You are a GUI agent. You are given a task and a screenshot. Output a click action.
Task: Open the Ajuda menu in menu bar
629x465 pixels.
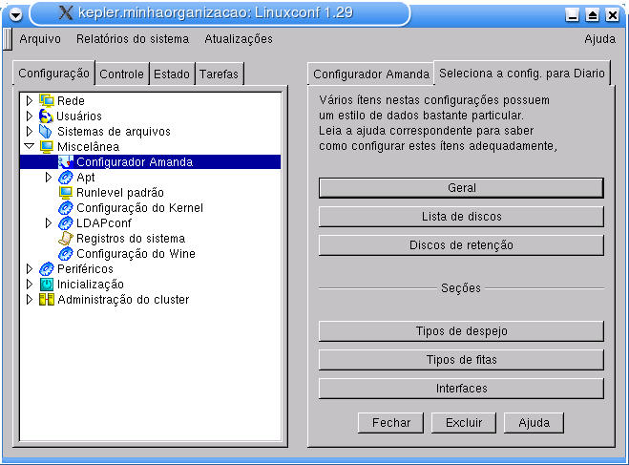pyautogui.click(x=599, y=39)
